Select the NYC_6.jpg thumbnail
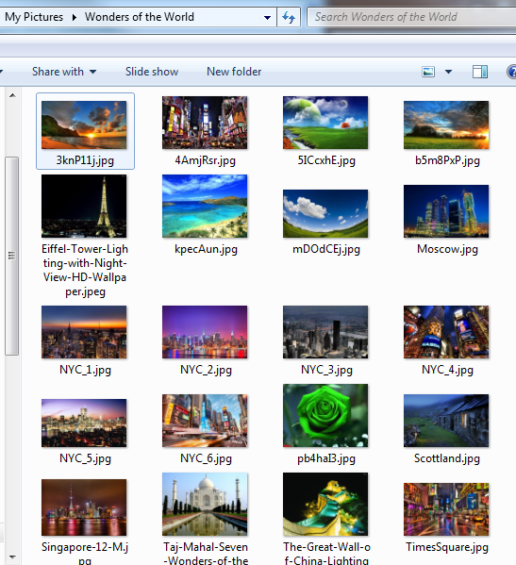This screenshot has width=516, height=565. pyautogui.click(x=205, y=421)
